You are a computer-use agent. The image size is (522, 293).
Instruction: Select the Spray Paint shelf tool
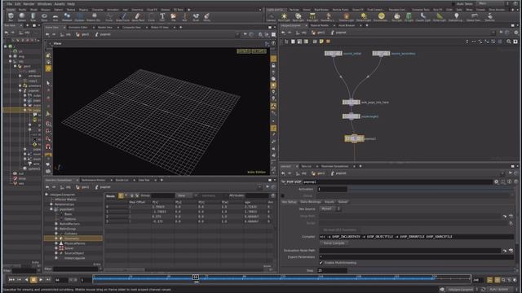(x=138, y=16)
